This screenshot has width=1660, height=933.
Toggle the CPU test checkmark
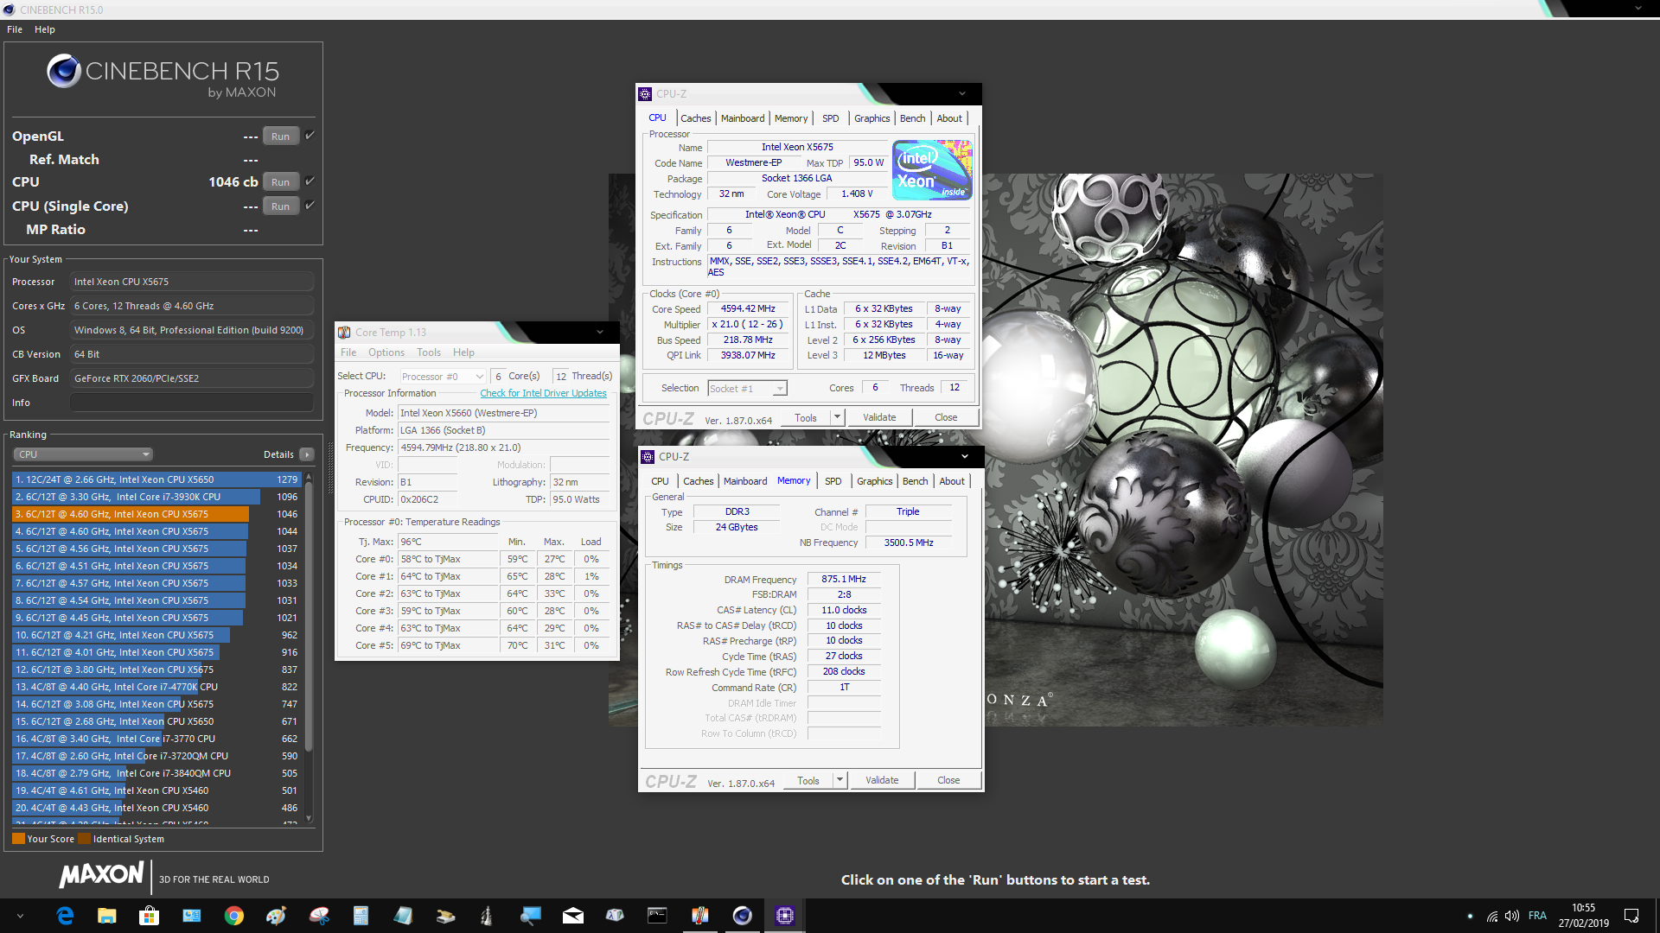[x=310, y=181]
